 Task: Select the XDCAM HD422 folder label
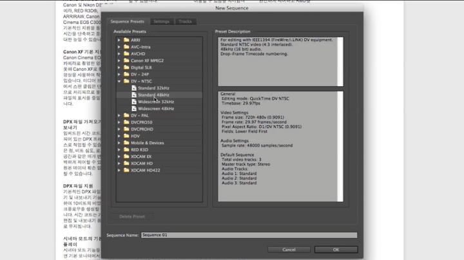point(145,170)
